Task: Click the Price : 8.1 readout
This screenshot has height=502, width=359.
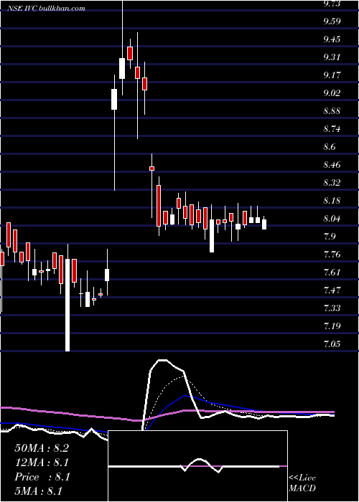Action: (x=42, y=477)
